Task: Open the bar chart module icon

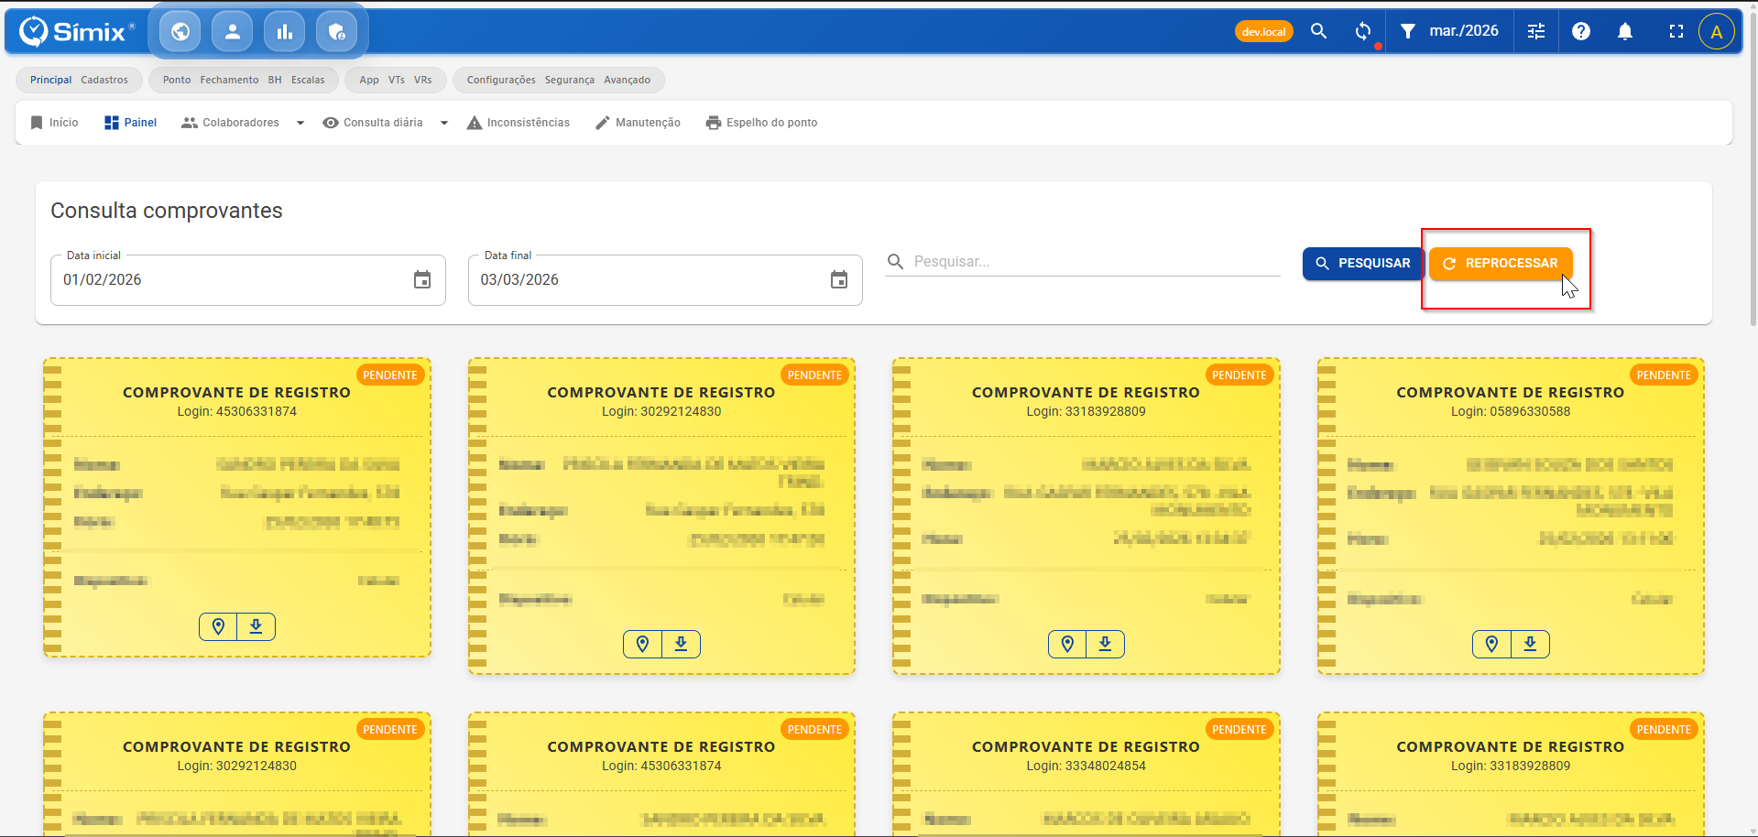Action: pos(285,32)
